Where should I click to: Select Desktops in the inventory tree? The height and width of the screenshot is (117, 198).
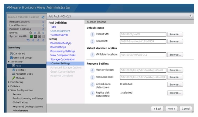click(x=20, y=70)
